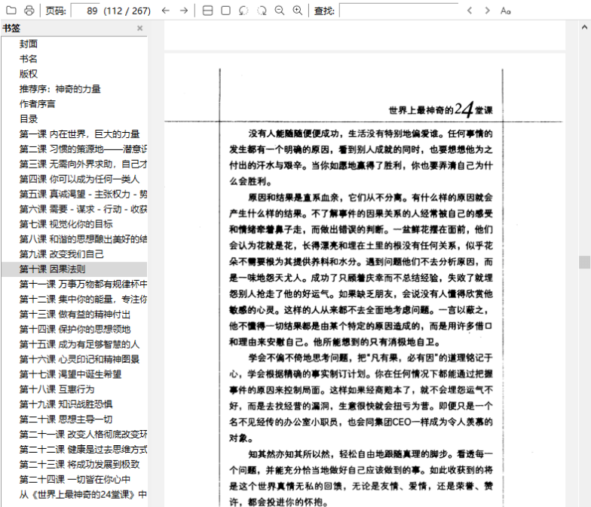Open bookmark 第一课 内在世界，巨大的力量
Image resolution: width=591 pixels, height=507 pixels.
click(x=79, y=134)
